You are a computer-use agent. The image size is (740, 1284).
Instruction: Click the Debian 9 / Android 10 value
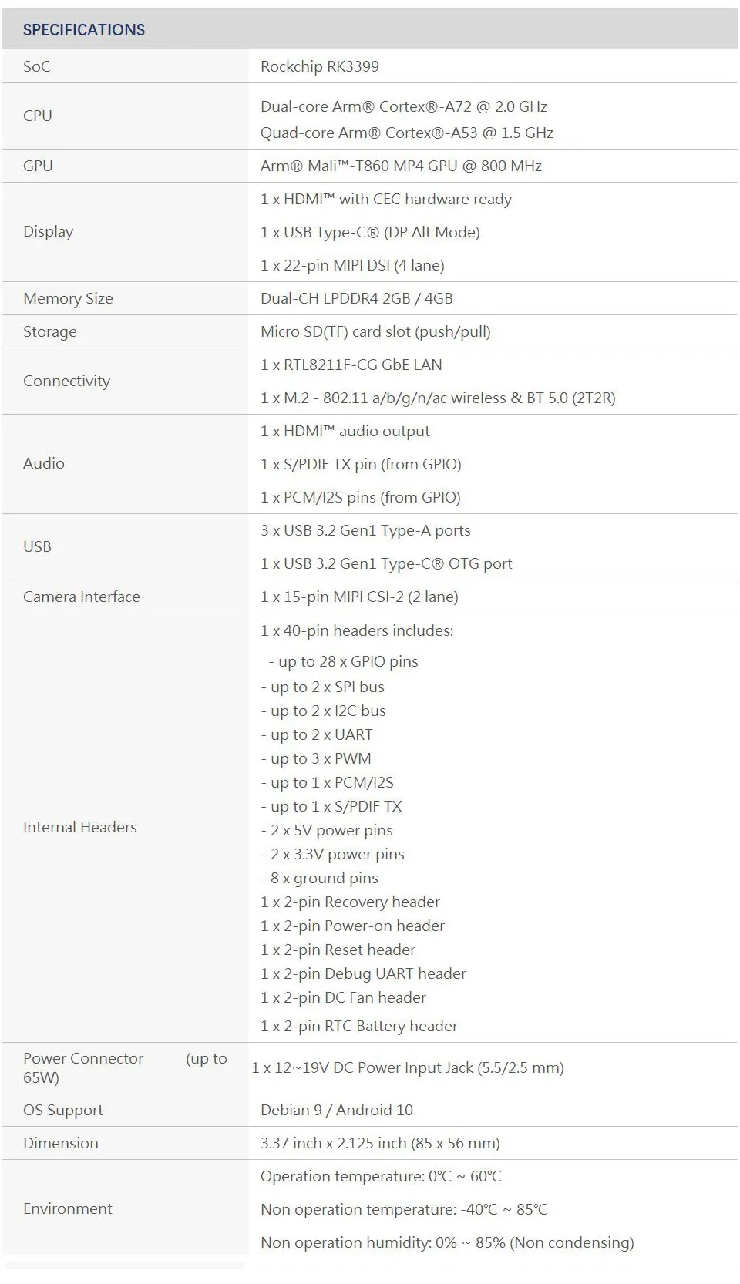(337, 1110)
